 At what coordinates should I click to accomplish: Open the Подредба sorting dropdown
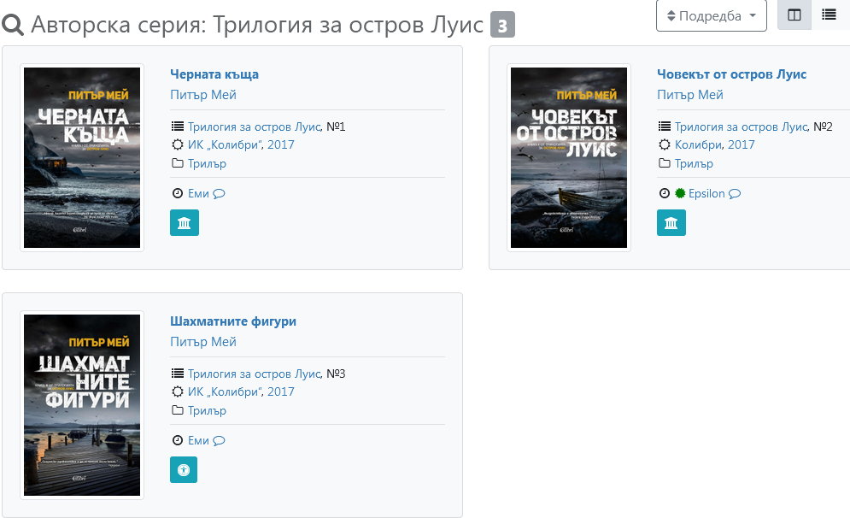point(712,16)
